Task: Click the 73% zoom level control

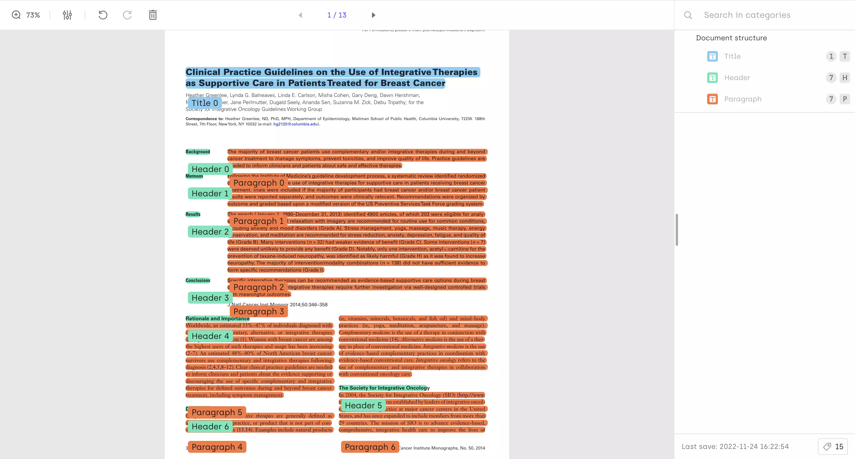Action: pyautogui.click(x=33, y=15)
